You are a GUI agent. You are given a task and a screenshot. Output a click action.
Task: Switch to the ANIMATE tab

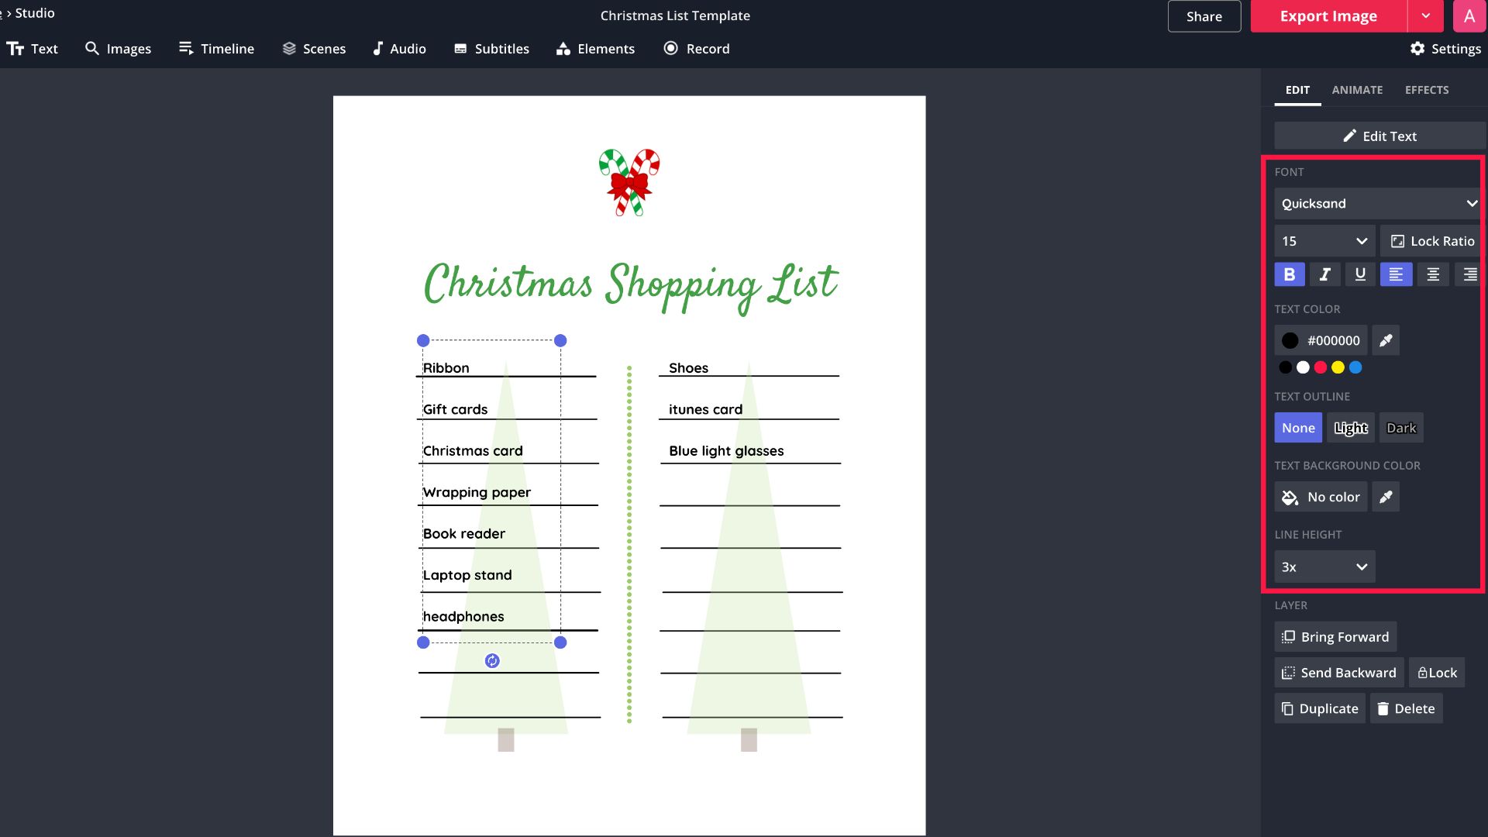click(1357, 90)
